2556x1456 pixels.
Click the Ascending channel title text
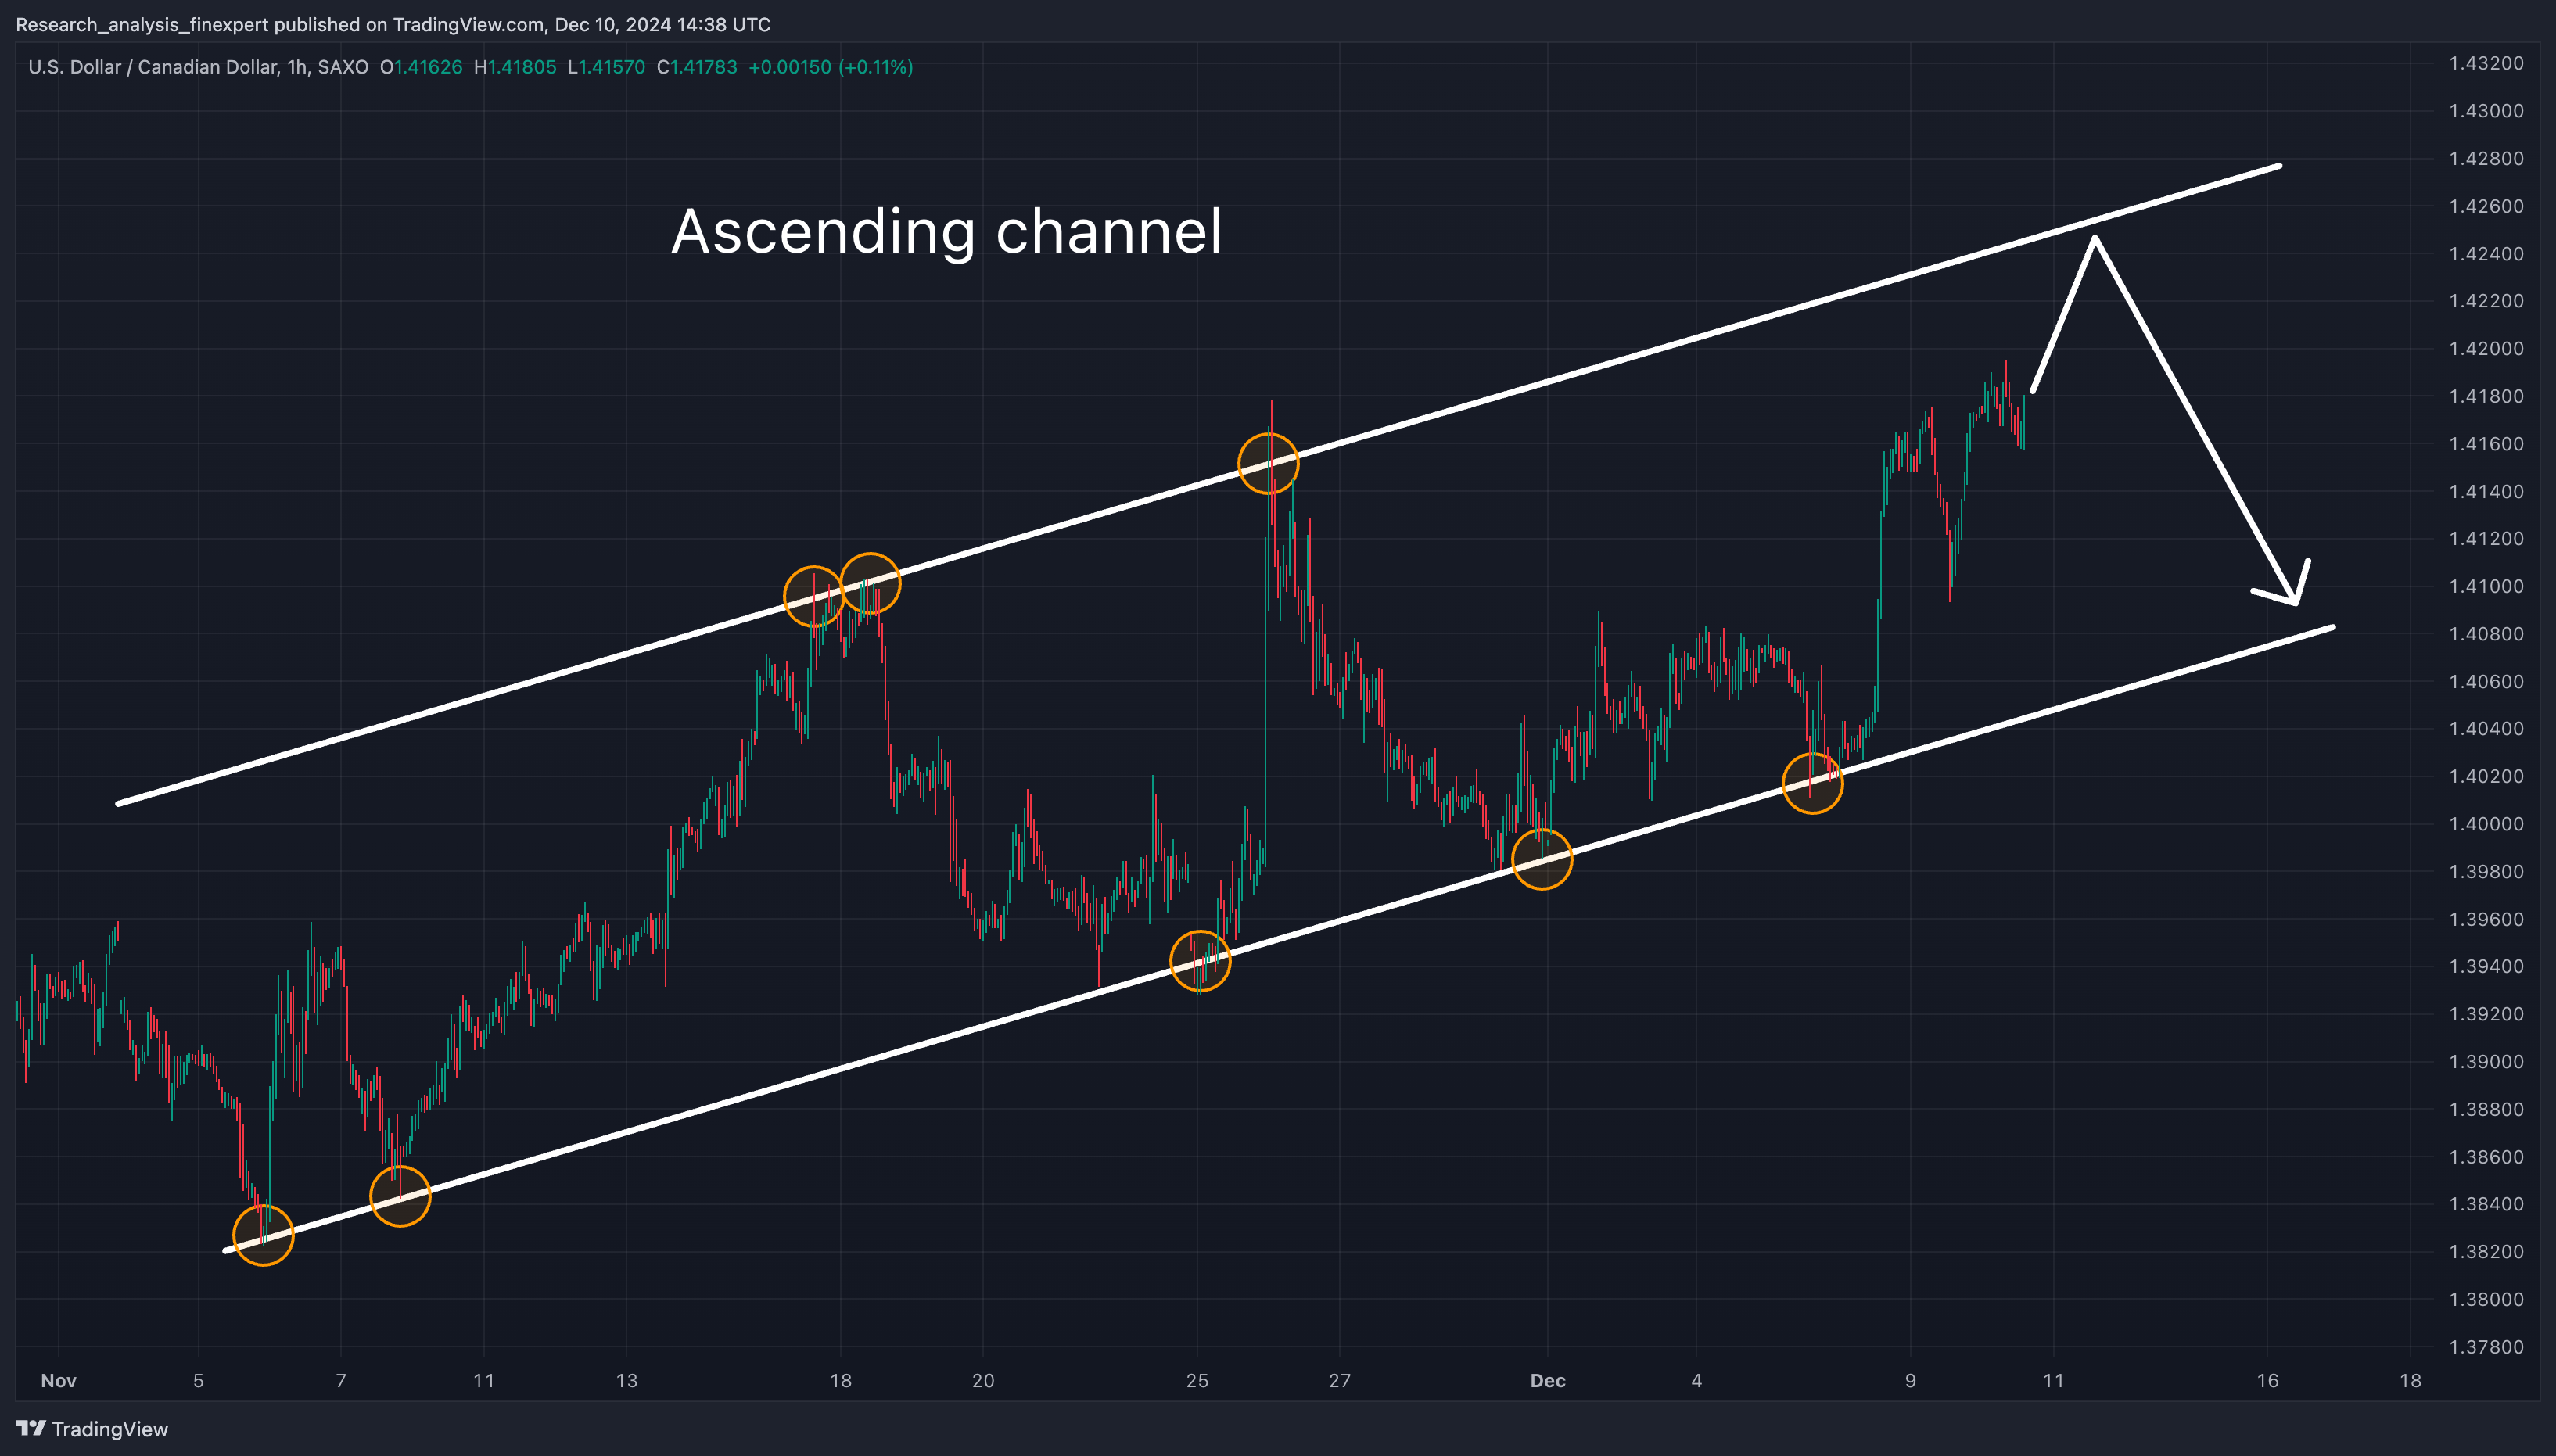pos(946,232)
